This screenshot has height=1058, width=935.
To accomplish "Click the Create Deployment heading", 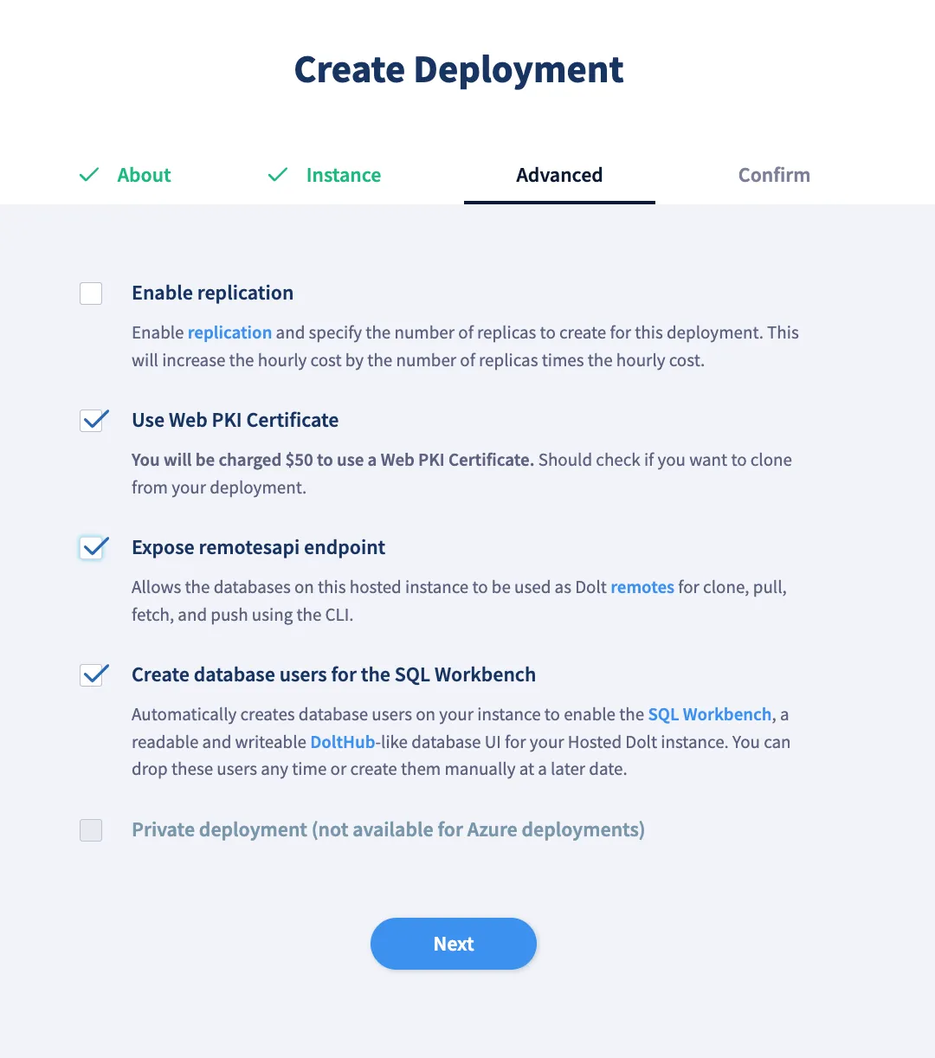I will pos(459,69).
